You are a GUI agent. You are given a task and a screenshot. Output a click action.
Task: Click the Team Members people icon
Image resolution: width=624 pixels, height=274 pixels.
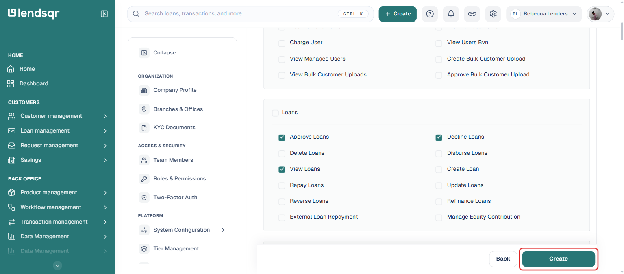[144, 160]
